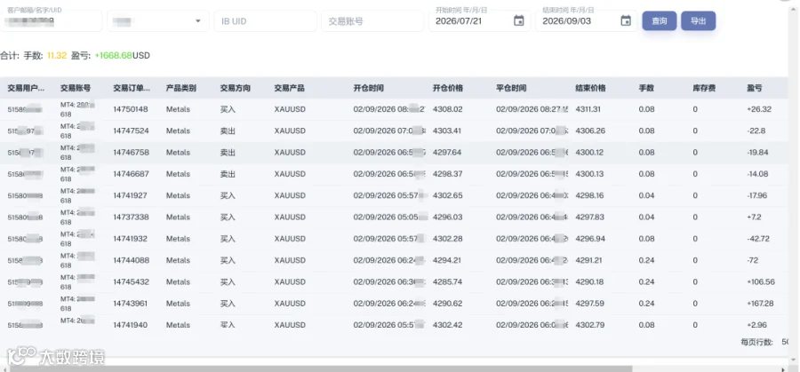The height and width of the screenshot is (372, 800).
Task: Click the 手数 column header
Action: coord(646,88)
